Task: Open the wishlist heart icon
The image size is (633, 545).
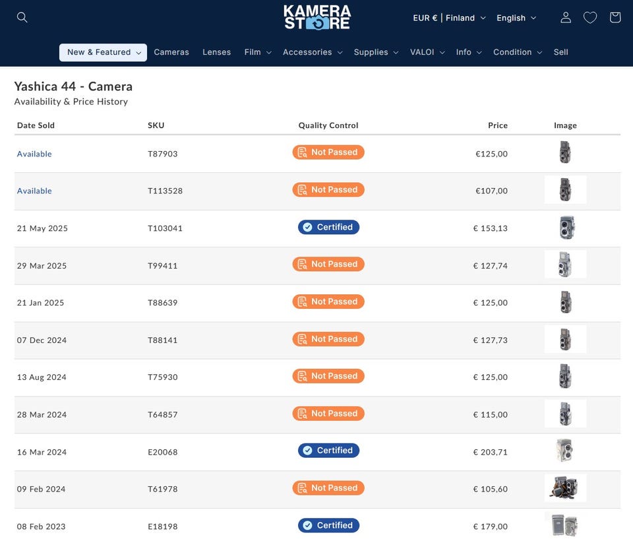Action: (589, 17)
